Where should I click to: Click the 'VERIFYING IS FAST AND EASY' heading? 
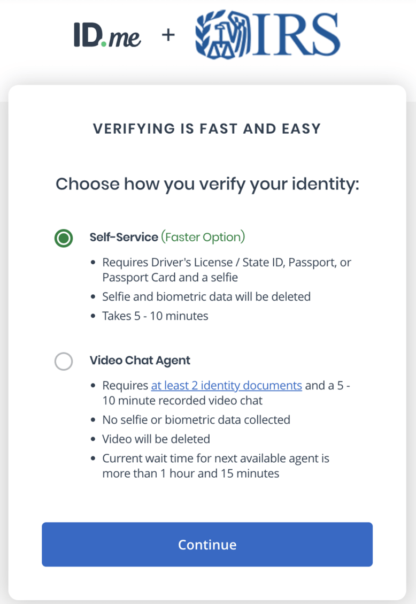(207, 128)
